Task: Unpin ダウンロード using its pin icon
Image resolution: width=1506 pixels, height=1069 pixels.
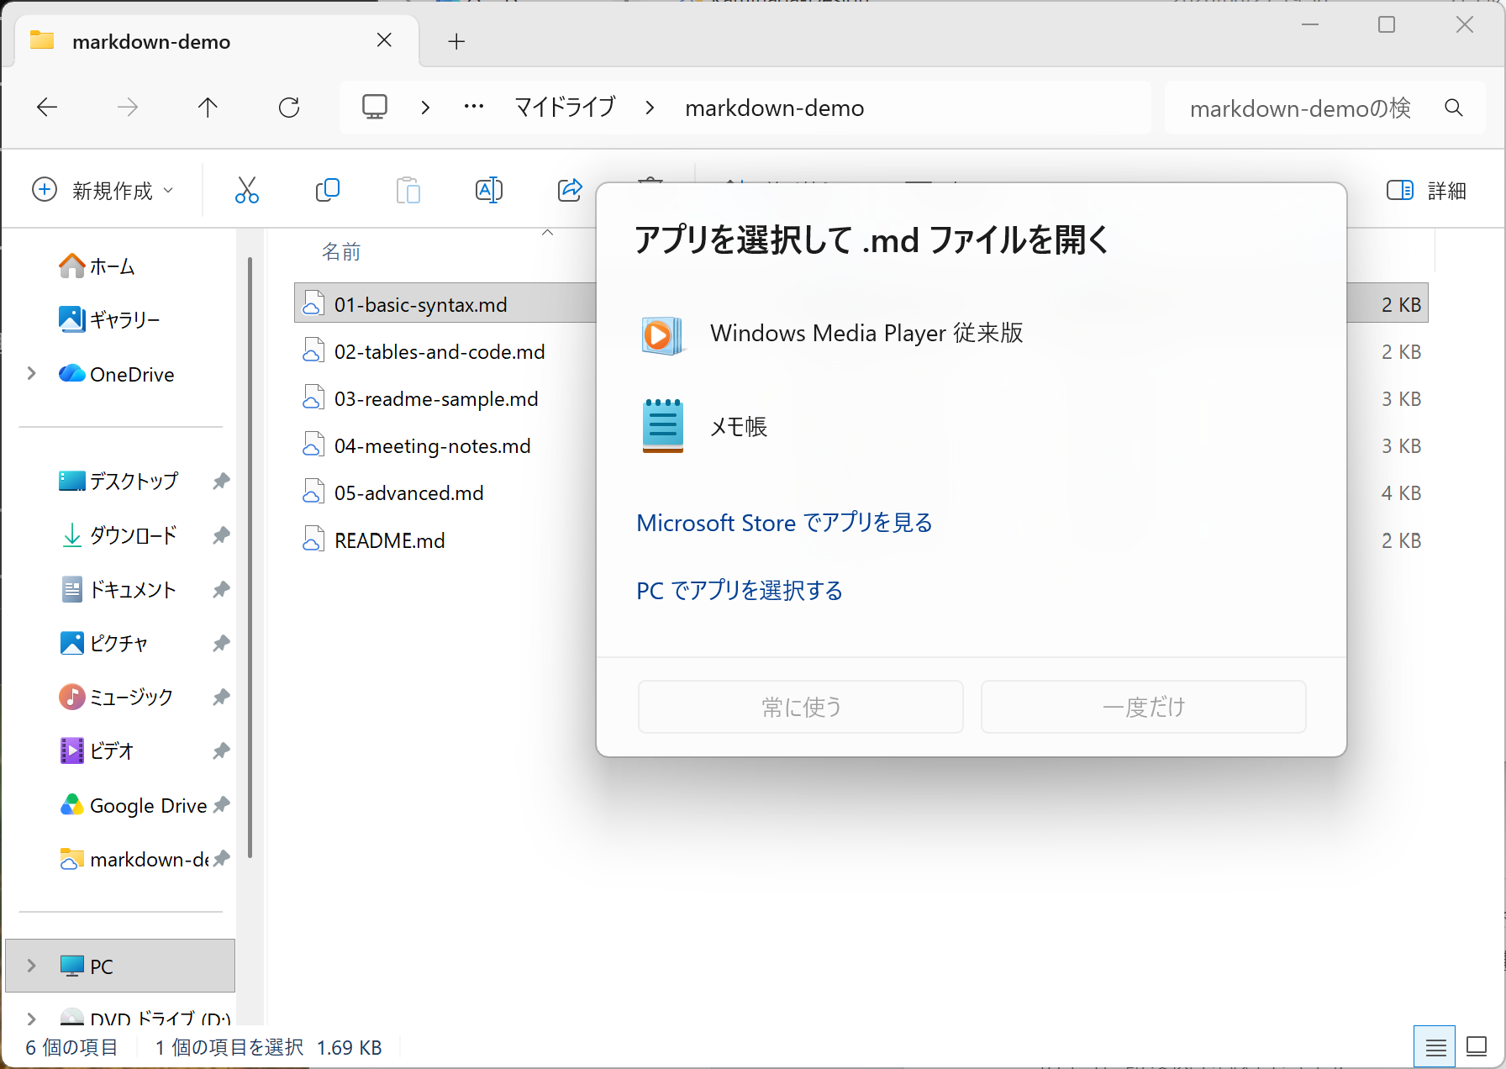Action: 221,535
